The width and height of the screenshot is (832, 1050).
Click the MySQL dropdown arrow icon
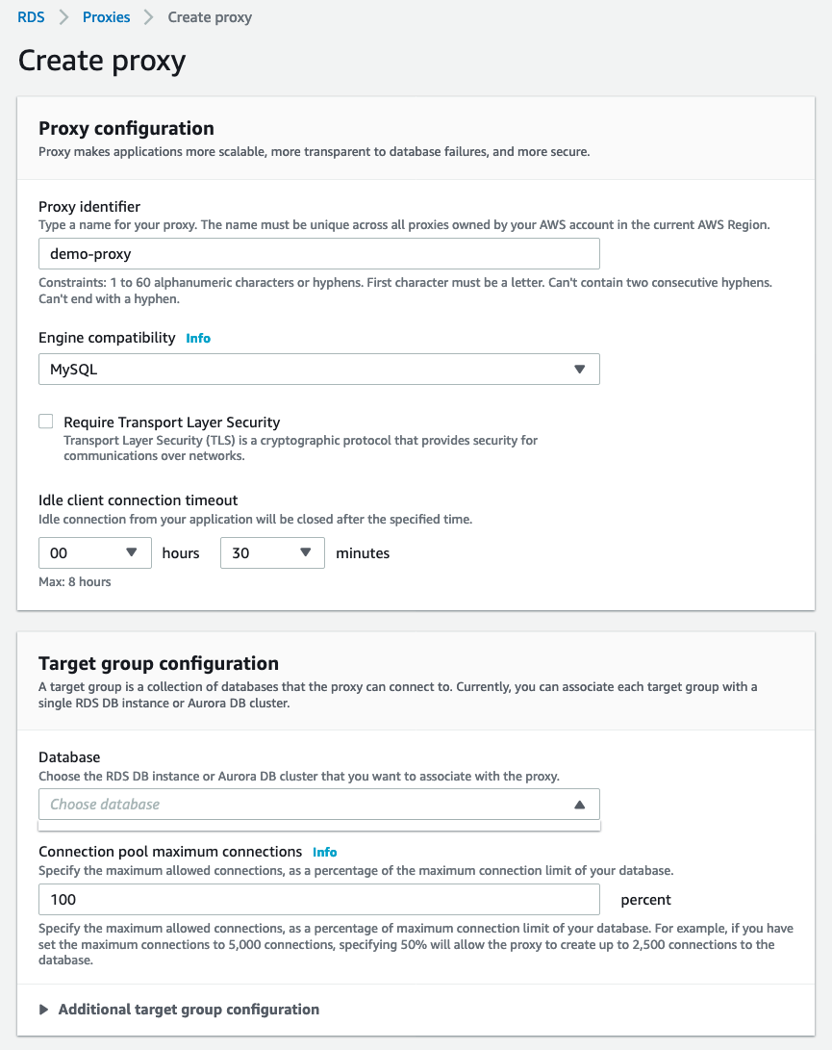[579, 370]
